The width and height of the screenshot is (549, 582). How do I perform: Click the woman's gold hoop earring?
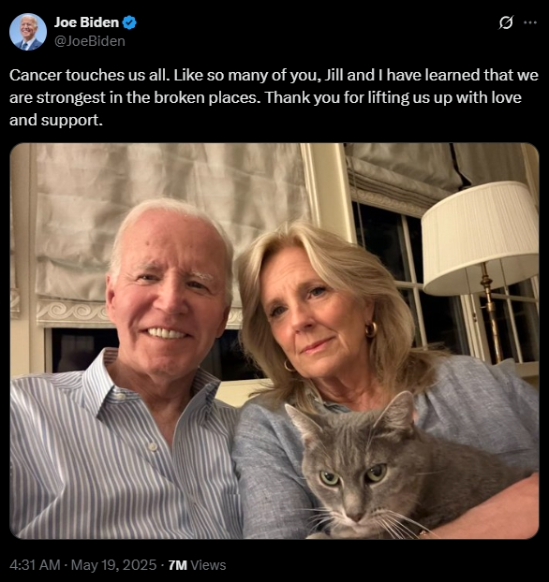tap(371, 329)
